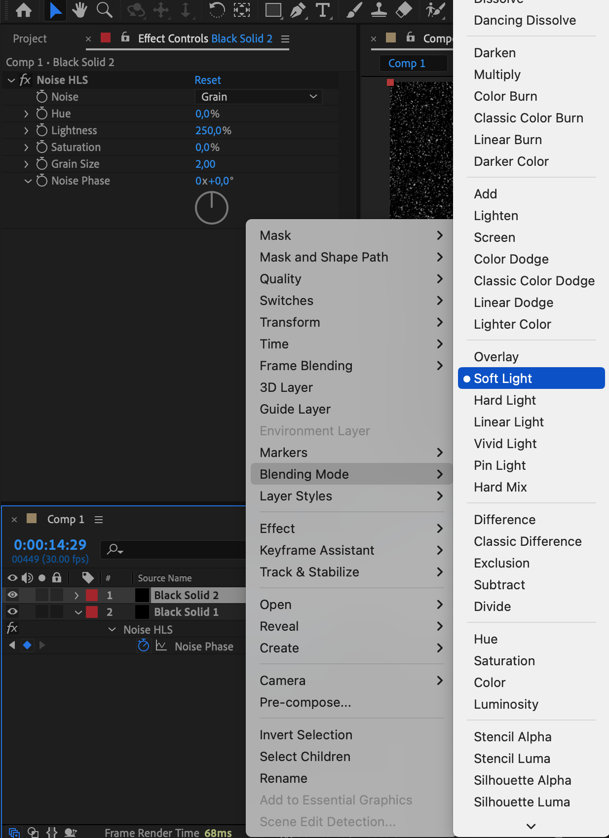This screenshot has height=838, width=609.
Task: Select the Zoom magnifier tool
Action: [x=104, y=10]
